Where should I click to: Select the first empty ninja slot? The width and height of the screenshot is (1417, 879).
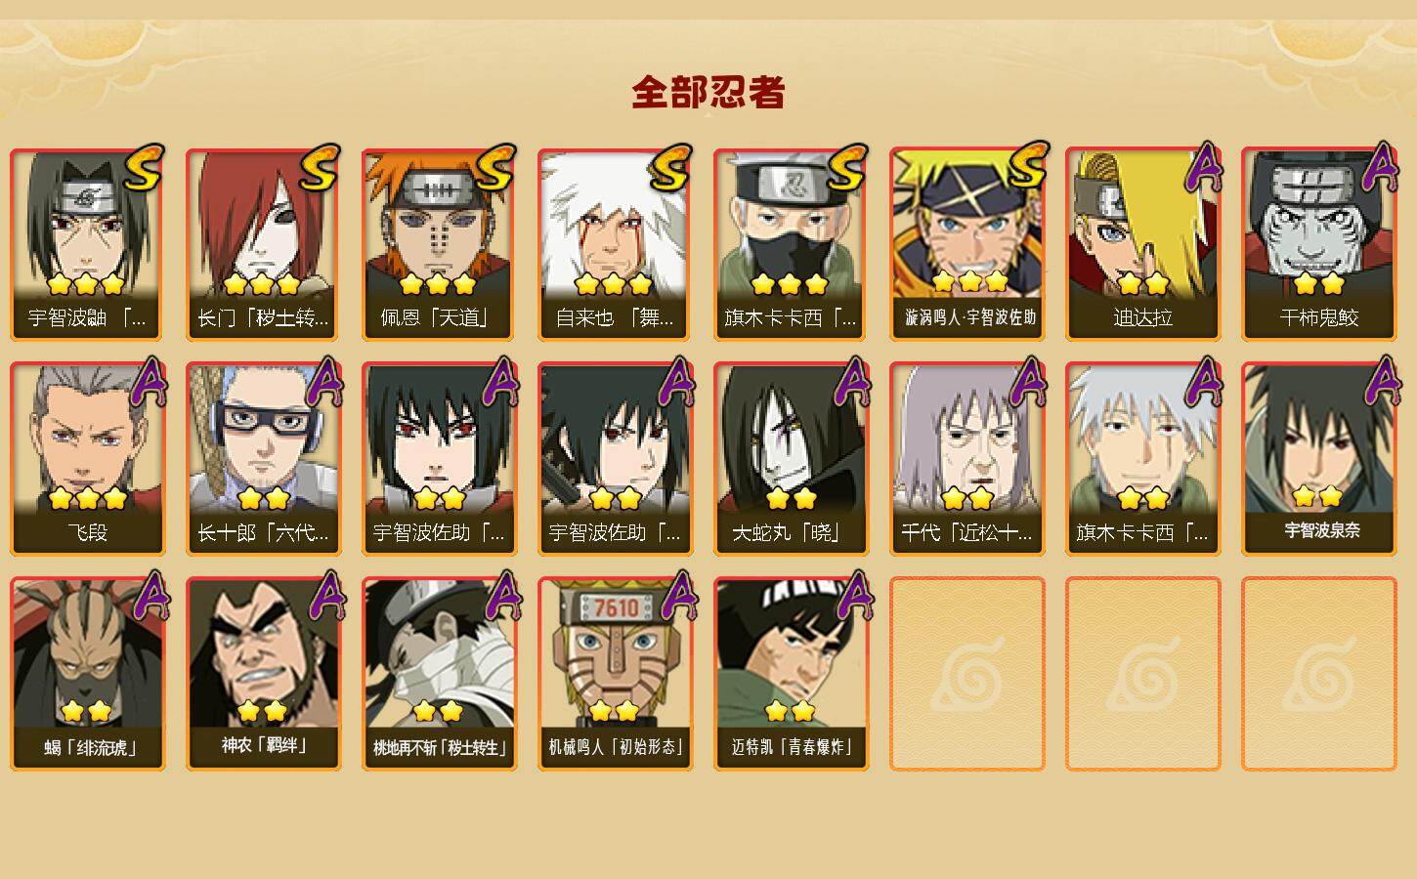coord(967,674)
